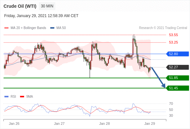Viewport: 190px width, 129px height.
Task: Click the Jan 26 date axis label
Action: tap(14, 124)
